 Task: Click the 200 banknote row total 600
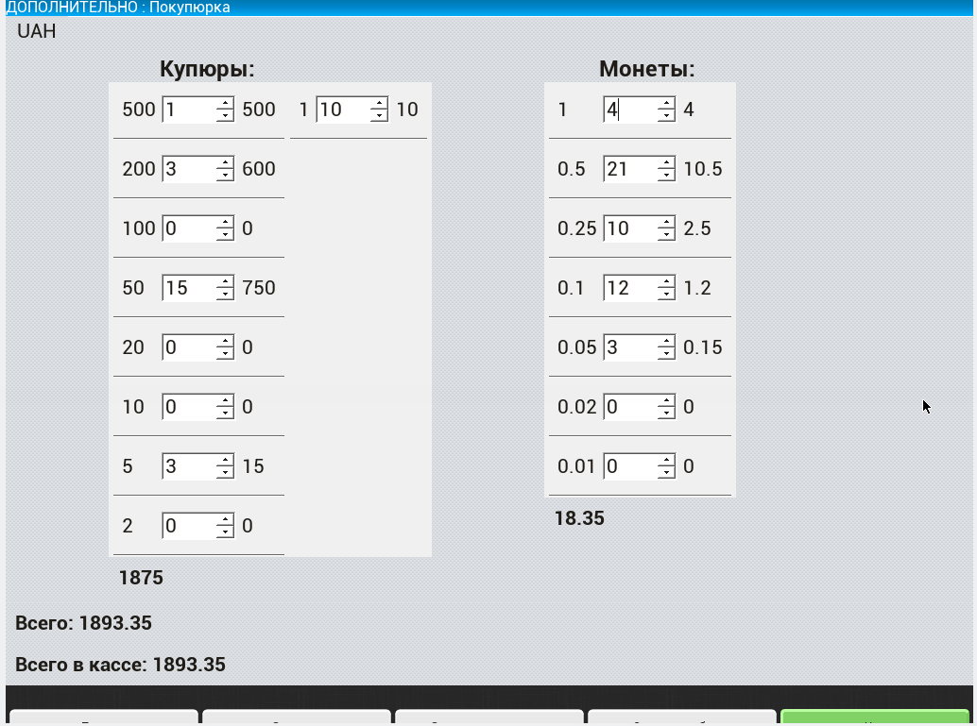tap(259, 169)
